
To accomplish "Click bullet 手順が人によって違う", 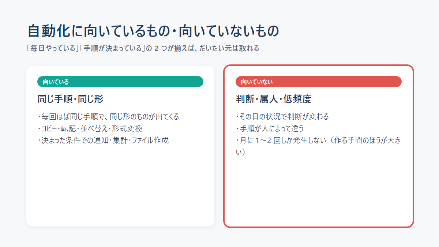I will [x=270, y=128].
